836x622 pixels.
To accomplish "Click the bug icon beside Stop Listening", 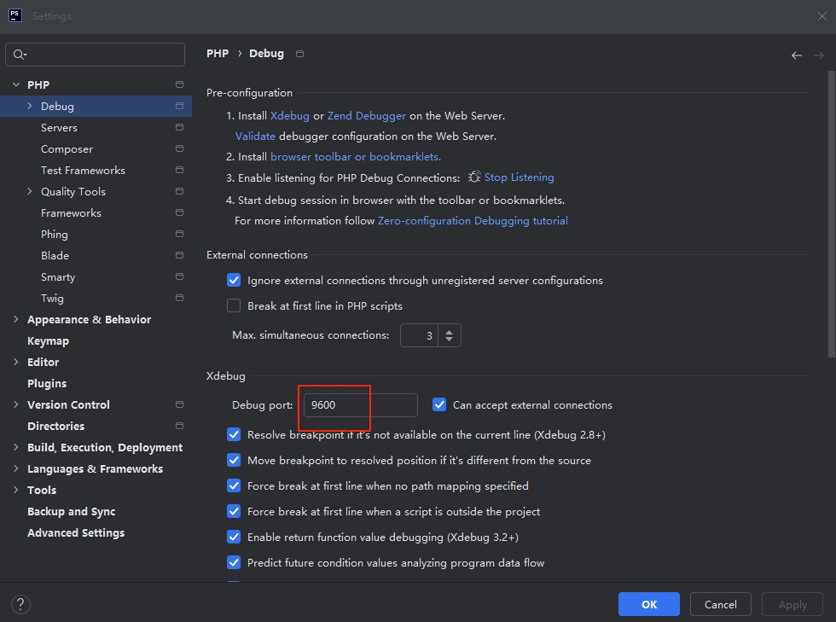I will point(474,177).
